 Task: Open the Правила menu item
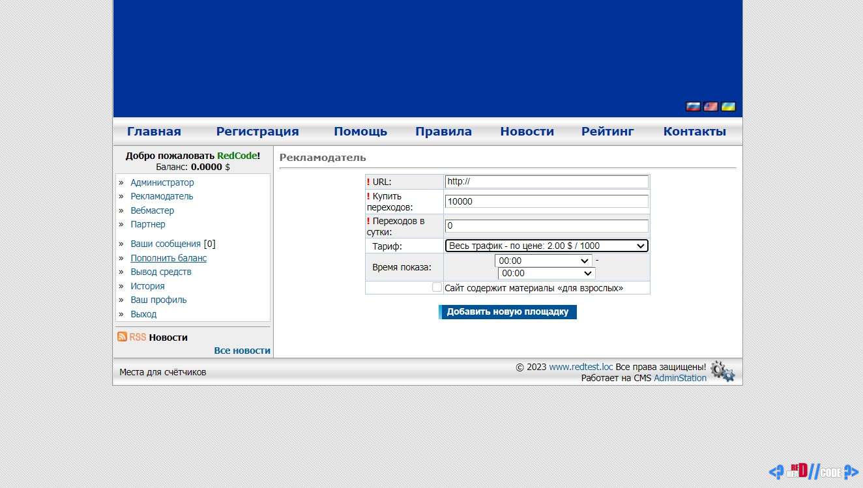pos(443,132)
